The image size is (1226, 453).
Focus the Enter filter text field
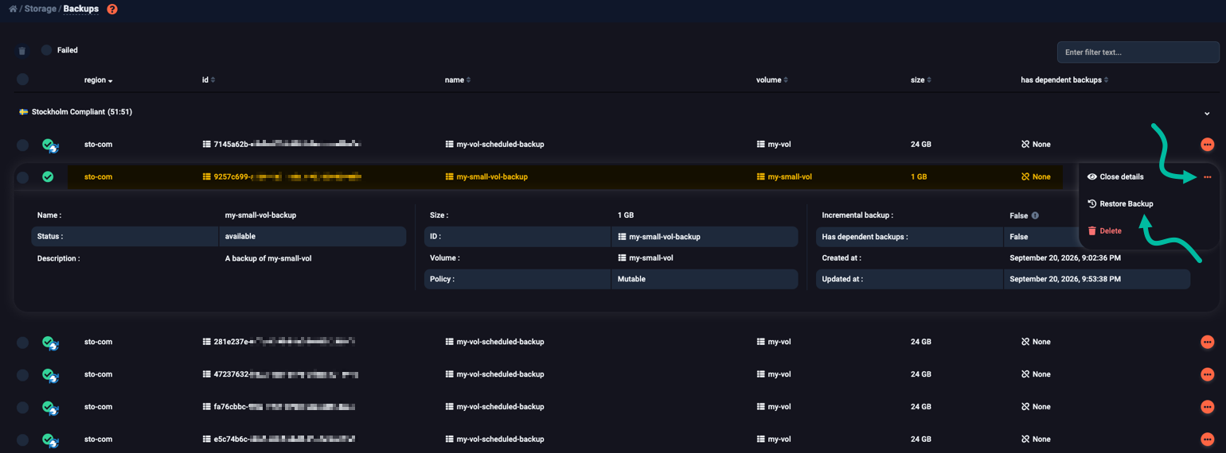[x=1138, y=52]
